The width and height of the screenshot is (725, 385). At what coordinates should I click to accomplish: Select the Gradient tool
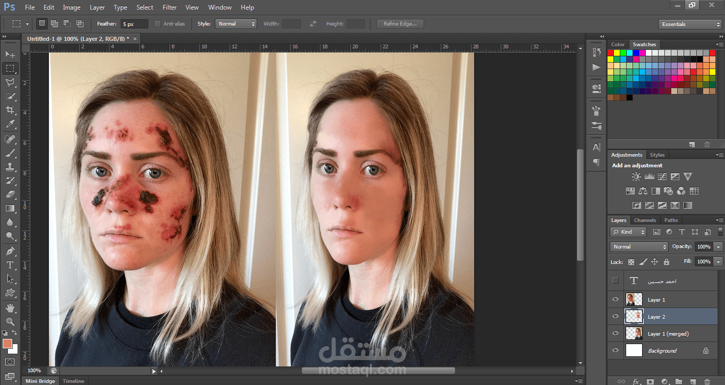coord(10,208)
